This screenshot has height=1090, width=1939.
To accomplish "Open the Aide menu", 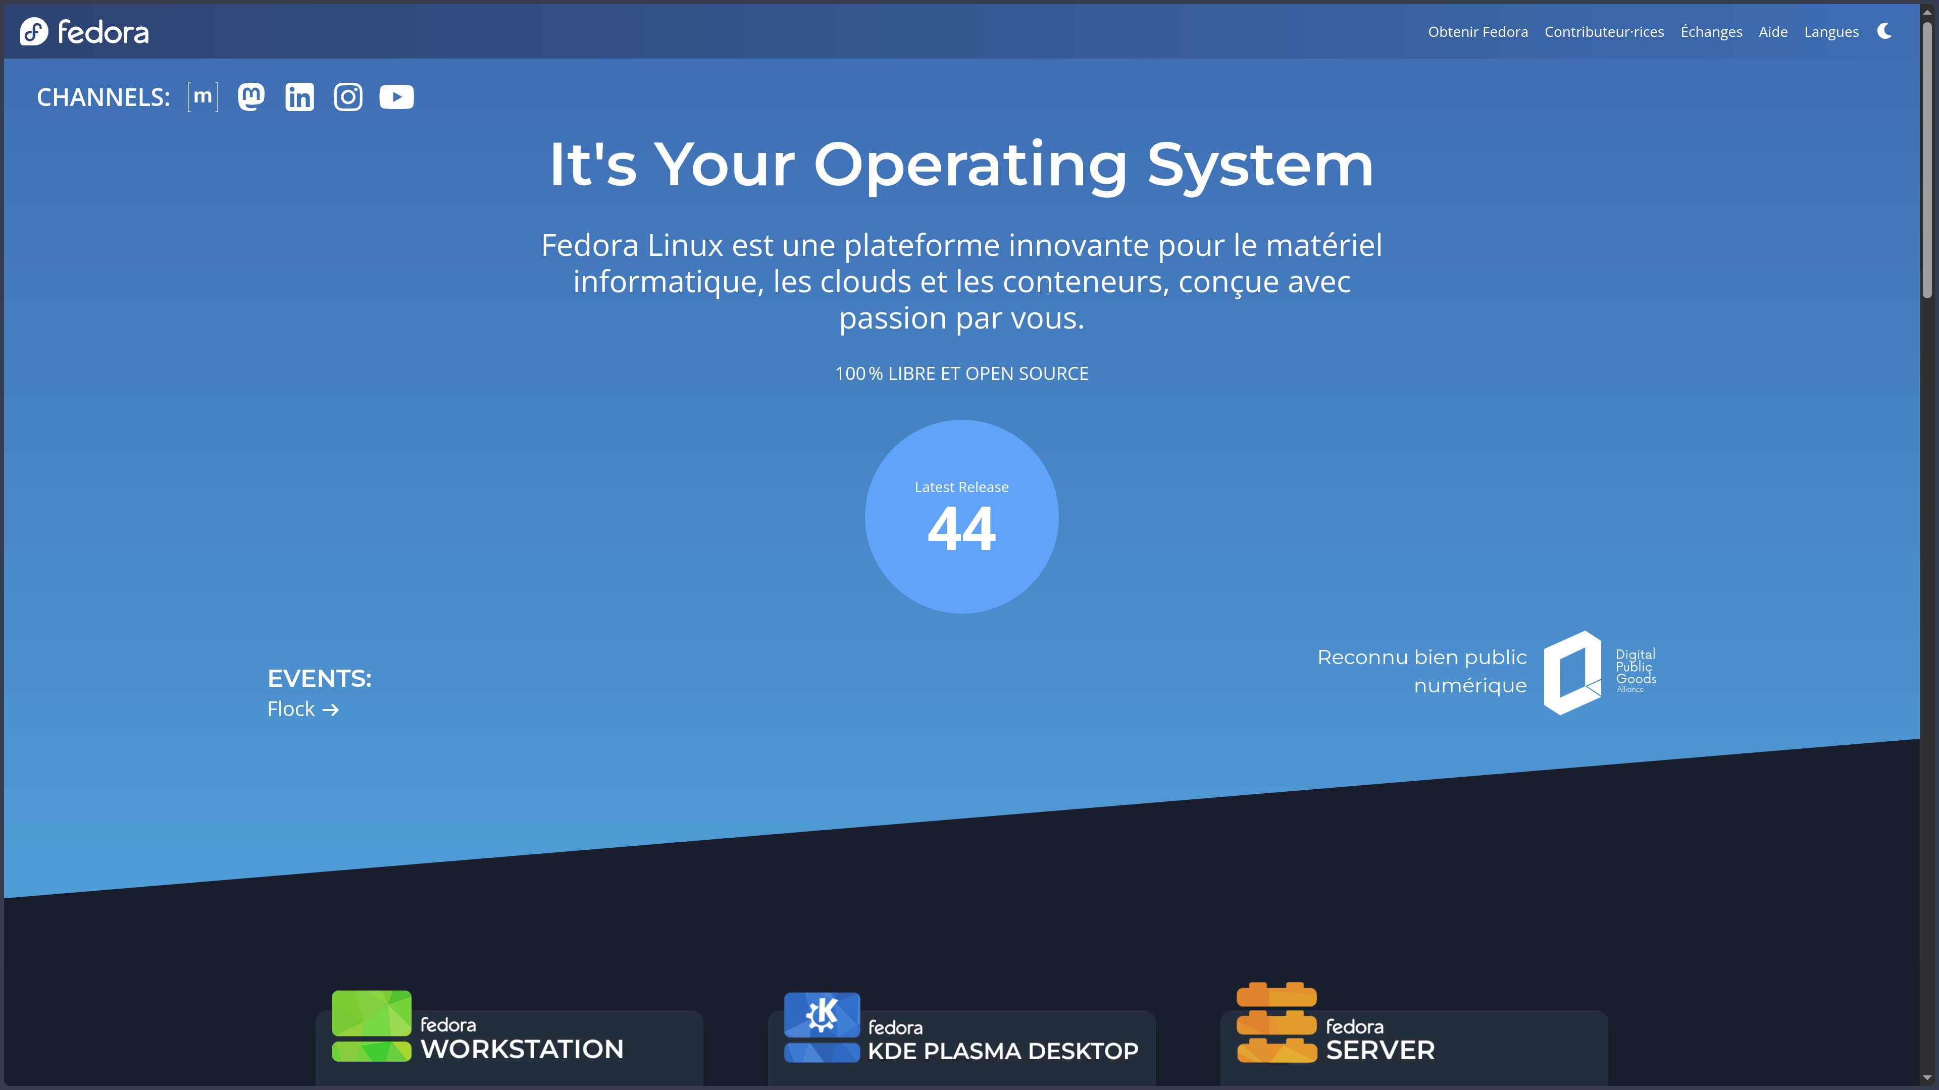I will pyautogui.click(x=1773, y=32).
